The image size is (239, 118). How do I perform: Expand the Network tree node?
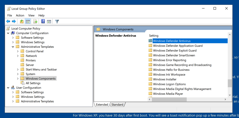tap(18, 56)
